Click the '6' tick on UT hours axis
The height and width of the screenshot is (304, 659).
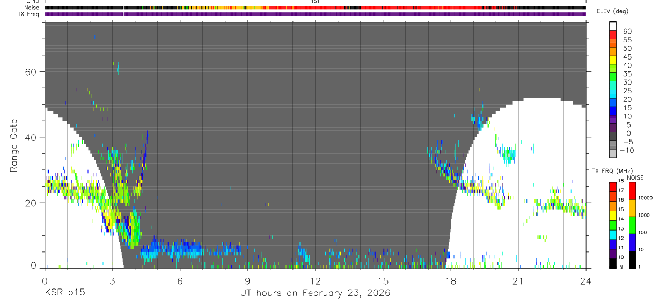click(x=180, y=281)
